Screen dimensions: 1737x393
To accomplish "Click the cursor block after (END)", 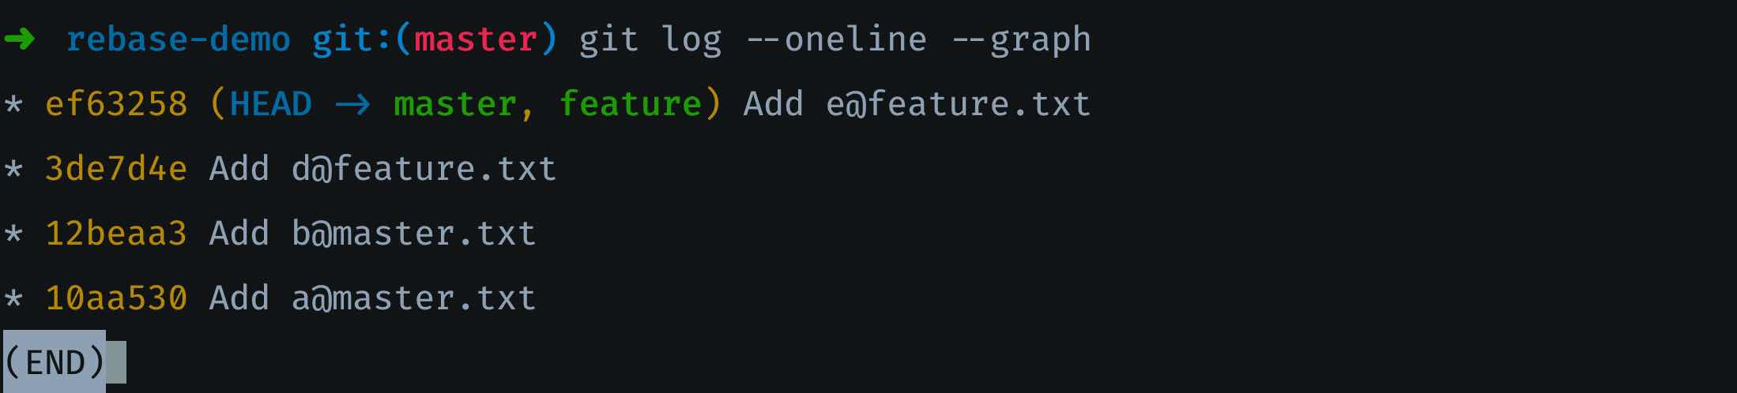I will (x=116, y=362).
